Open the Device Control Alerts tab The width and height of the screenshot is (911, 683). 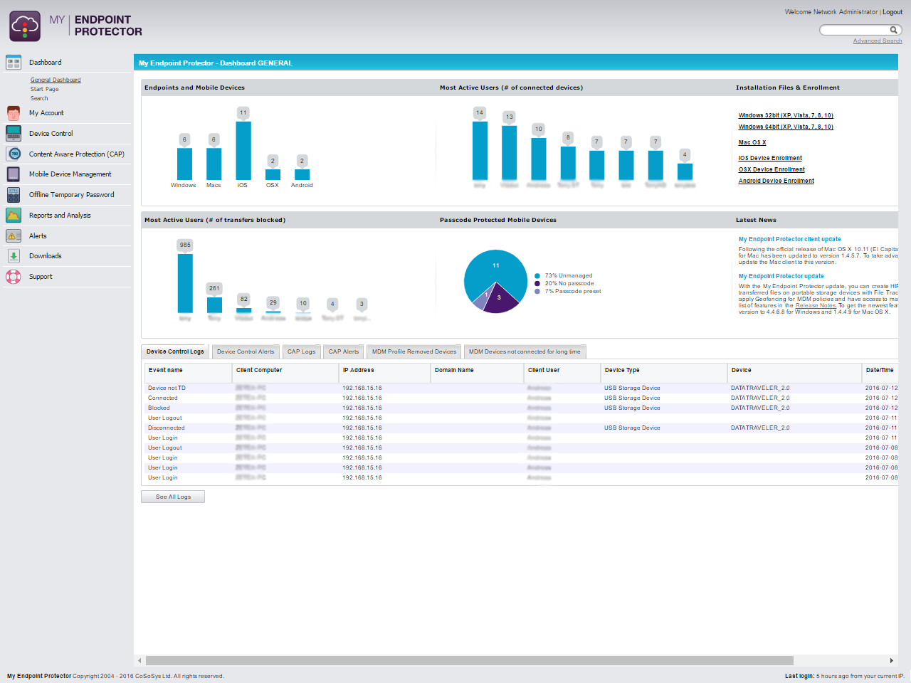(246, 351)
